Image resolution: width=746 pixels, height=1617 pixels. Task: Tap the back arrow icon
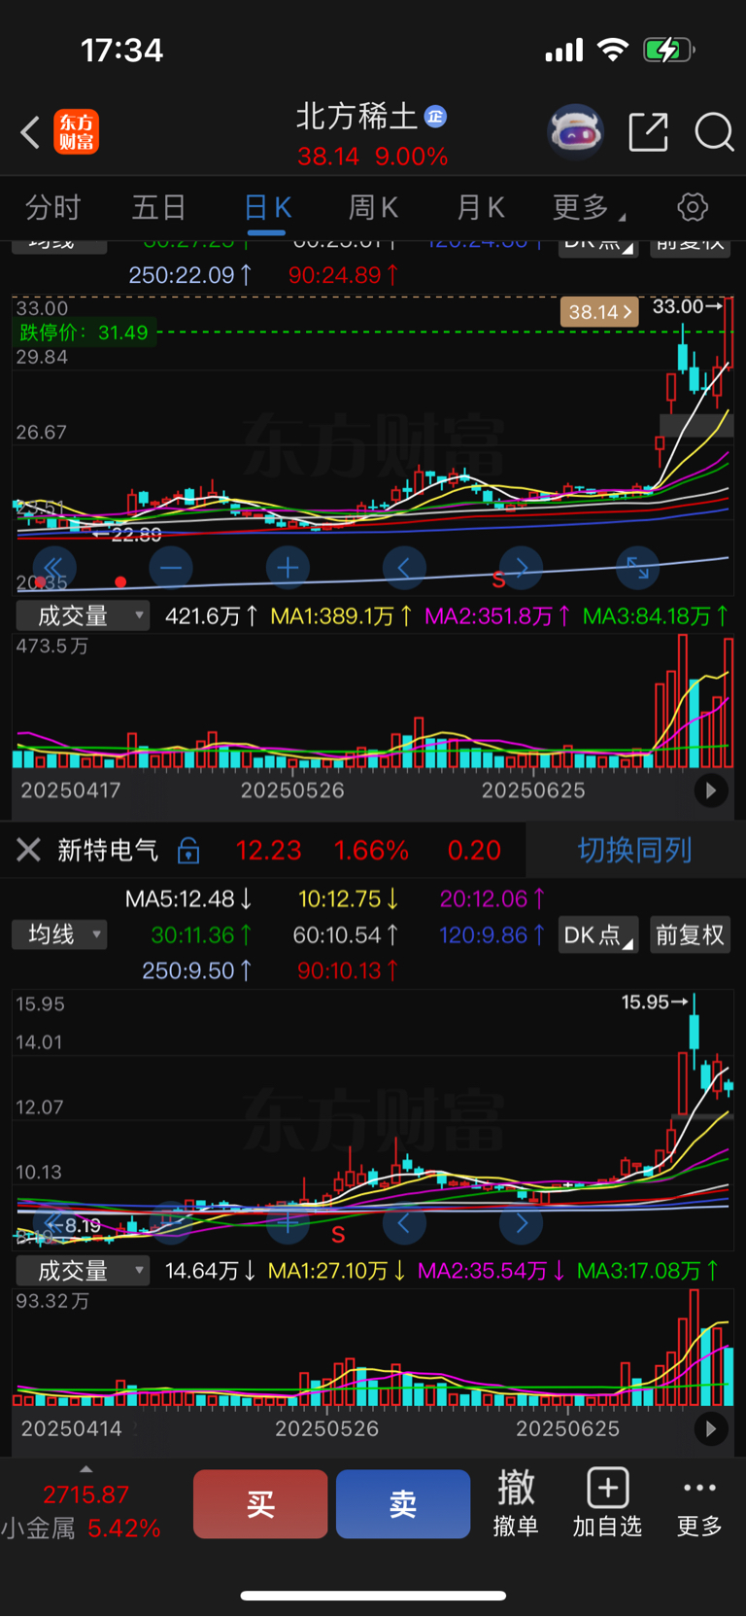coord(30,132)
